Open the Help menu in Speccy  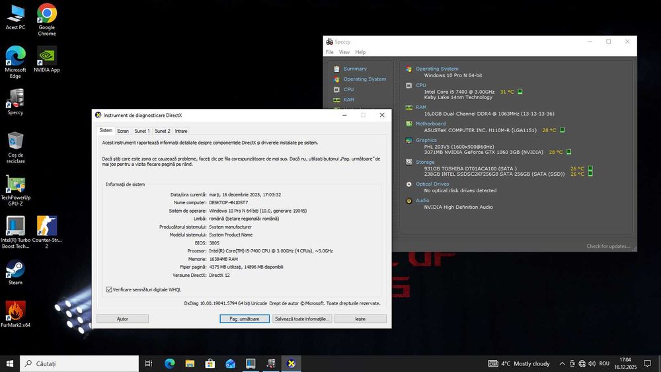360,52
